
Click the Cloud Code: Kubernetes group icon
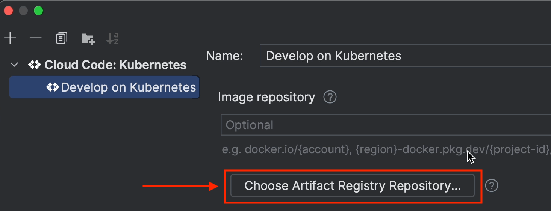click(x=35, y=65)
